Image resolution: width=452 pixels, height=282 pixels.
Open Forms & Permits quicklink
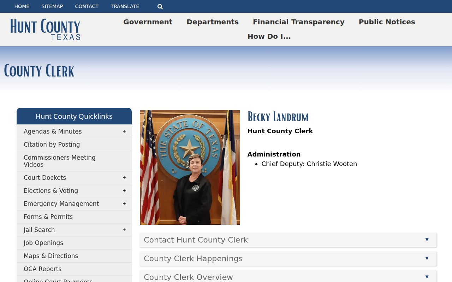(48, 217)
